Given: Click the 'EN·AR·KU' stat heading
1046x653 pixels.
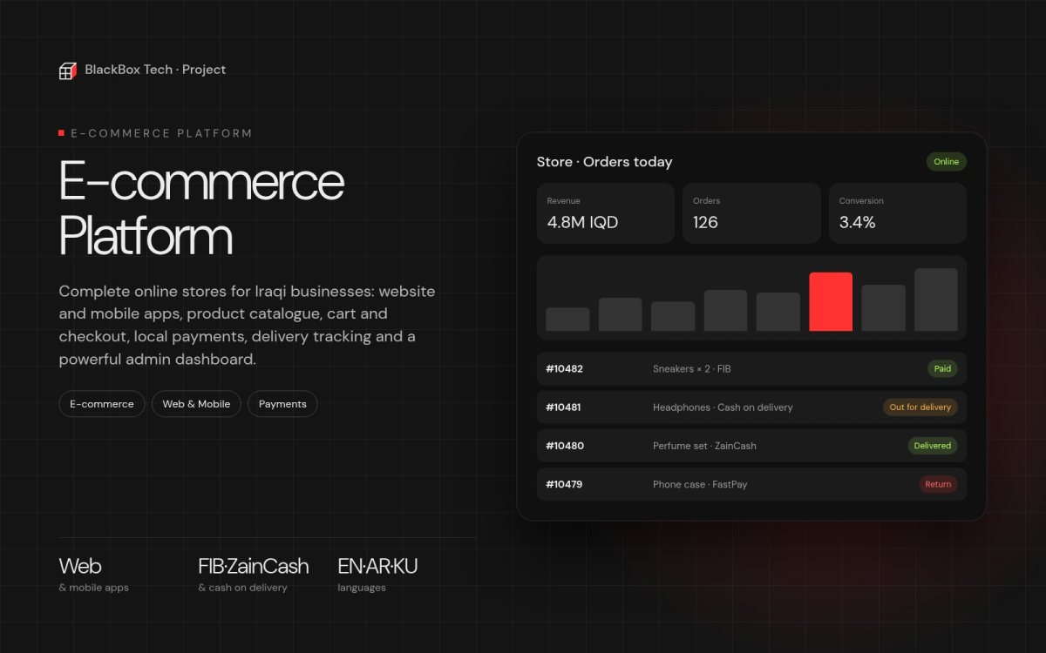Looking at the screenshot, I should click(377, 566).
